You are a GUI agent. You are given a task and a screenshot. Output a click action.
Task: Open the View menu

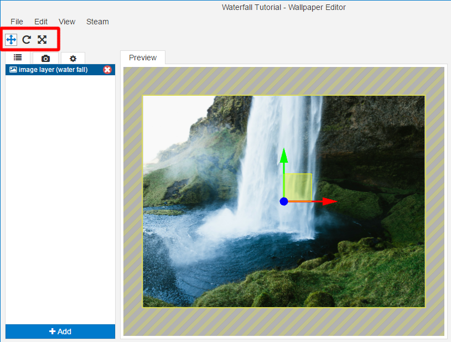[67, 22]
